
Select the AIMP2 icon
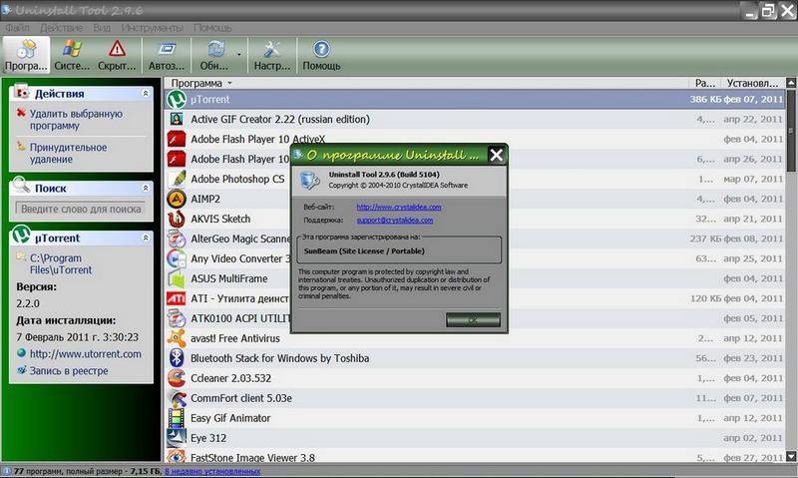click(177, 199)
